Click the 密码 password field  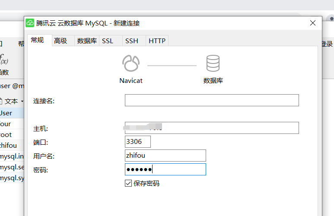(165, 169)
